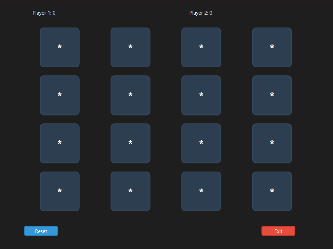Reveal the card in row 1, column 3
The height and width of the screenshot is (249, 333).
click(x=201, y=48)
